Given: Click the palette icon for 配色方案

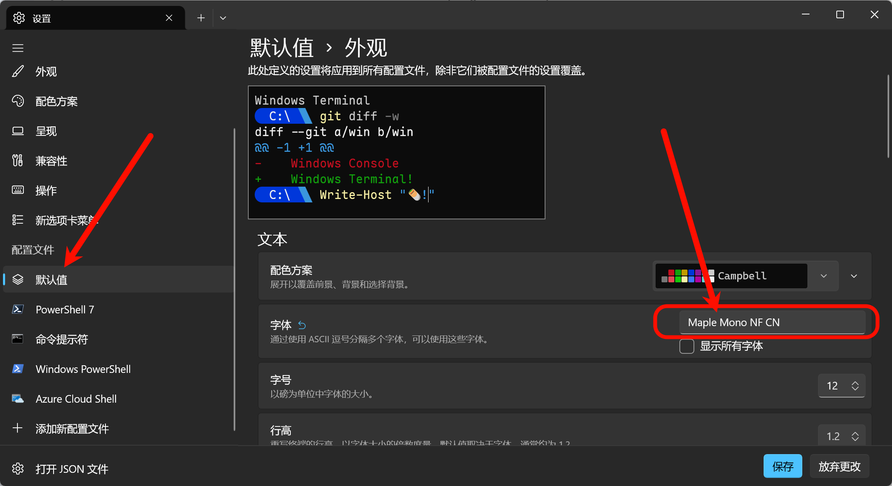Looking at the screenshot, I should (18, 101).
